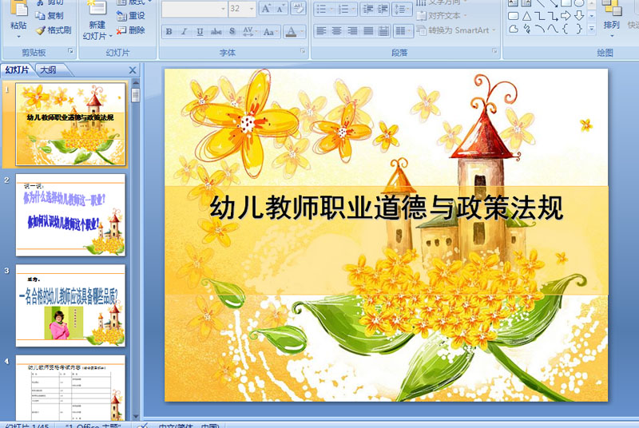This screenshot has width=639, height=428.
Task: Select the Down Arrow block shape
Action: (x=578, y=16)
